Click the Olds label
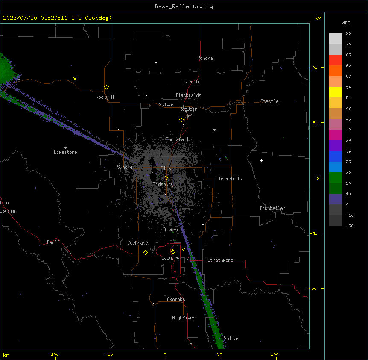Screen dimensions: 368x360 [166, 168]
